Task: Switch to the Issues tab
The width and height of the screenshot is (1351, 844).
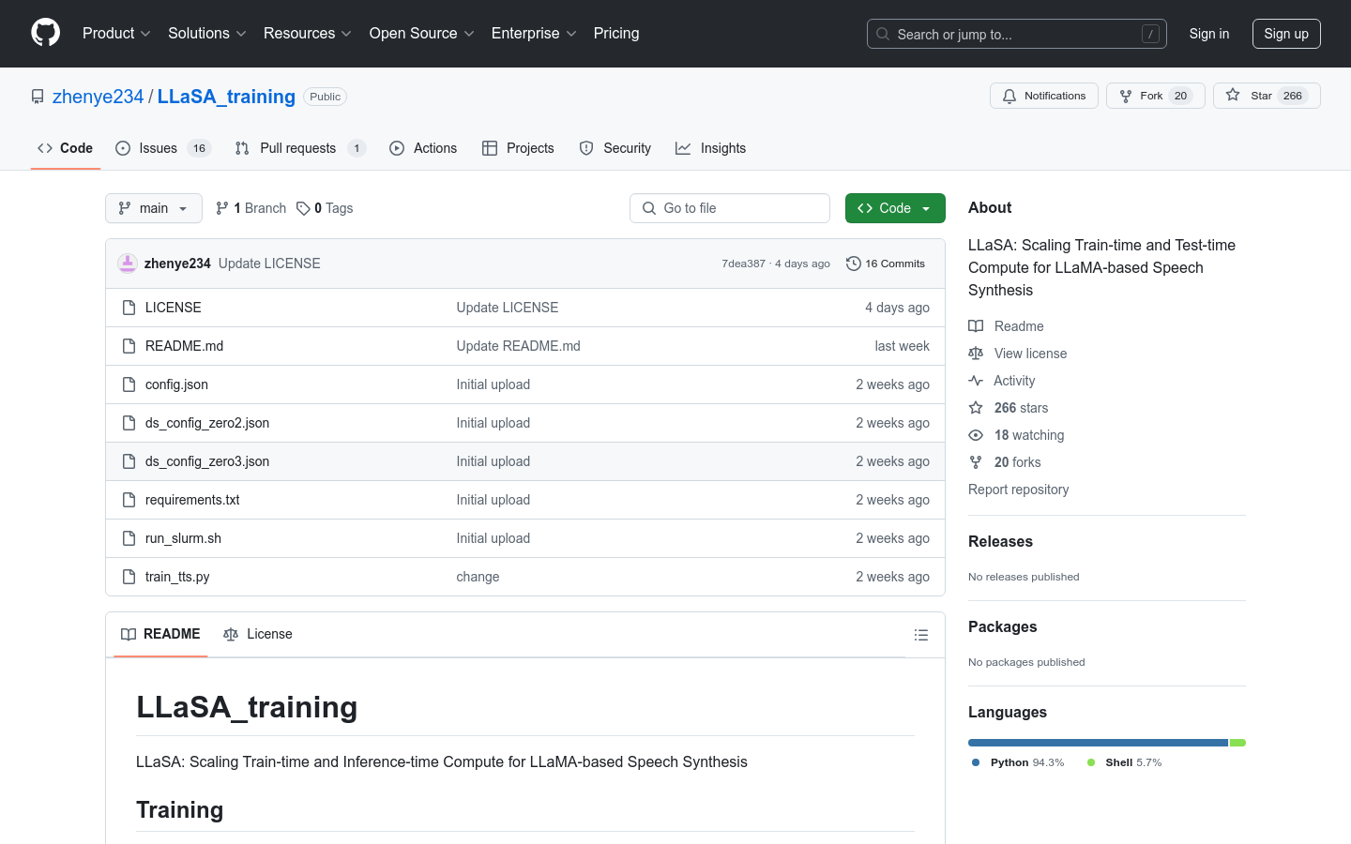Action: (163, 148)
